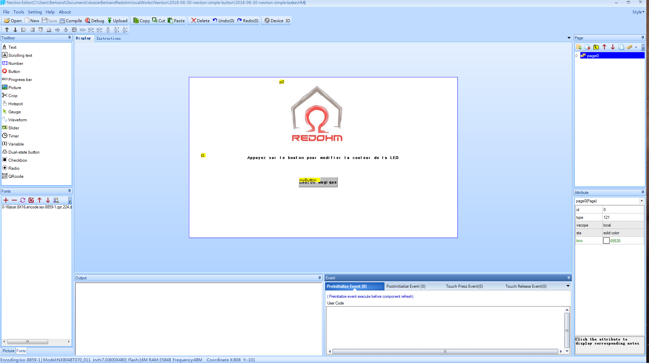The height and width of the screenshot is (363, 649).
Task: Click the User Code editor field
Action: point(445,327)
